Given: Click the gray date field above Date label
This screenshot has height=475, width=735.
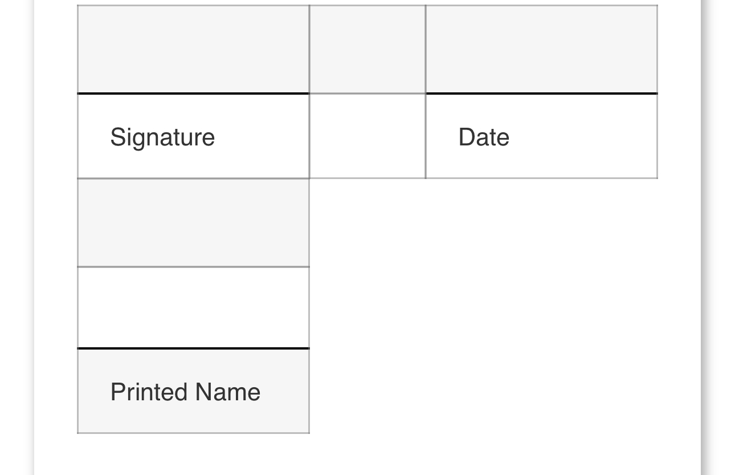Looking at the screenshot, I should point(541,49).
